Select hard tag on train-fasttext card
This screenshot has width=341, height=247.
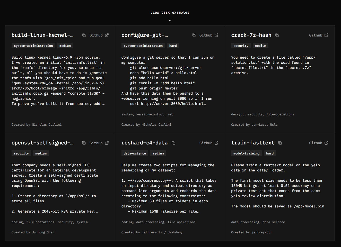270,153
